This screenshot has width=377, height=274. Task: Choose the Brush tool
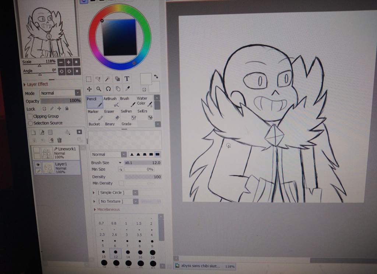pyautogui.click(x=128, y=101)
